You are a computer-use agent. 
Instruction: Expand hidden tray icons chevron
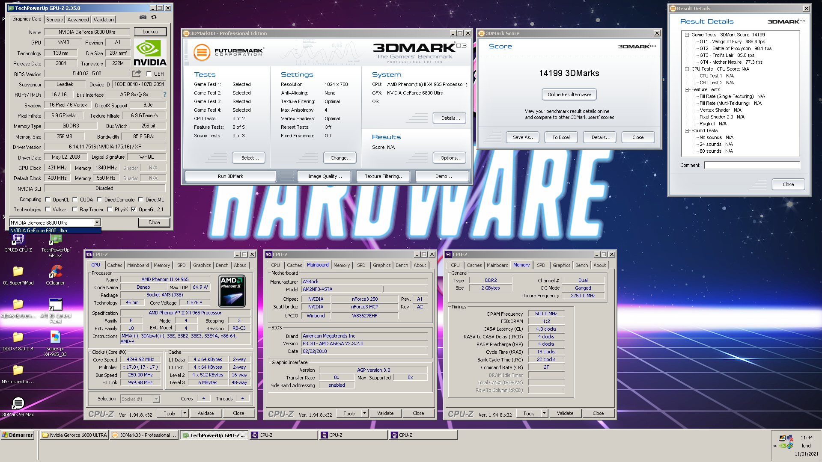coord(775,446)
